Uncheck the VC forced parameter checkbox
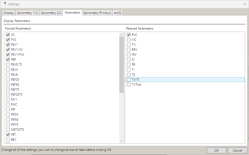The width and height of the screenshot is (249, 155). 8,35
